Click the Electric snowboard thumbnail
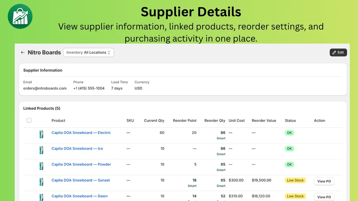This screenshot has width=358, height=201. [41, 134]
